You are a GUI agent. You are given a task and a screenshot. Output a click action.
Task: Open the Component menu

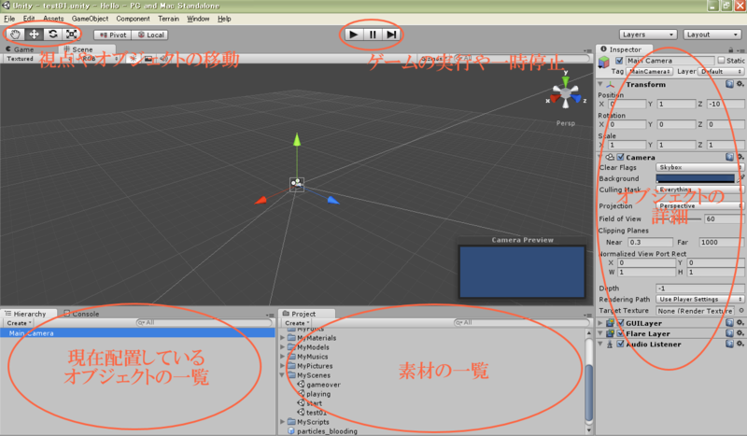(133, 19)
